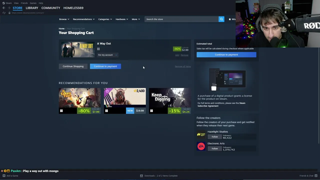Follow Hazelight Studios
The height and width of the screenshot is (180, 320).
point(215,137)
